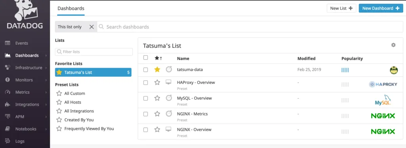
Task: Check the NGINX - Overview checkbox
Action: click(146, 130)
